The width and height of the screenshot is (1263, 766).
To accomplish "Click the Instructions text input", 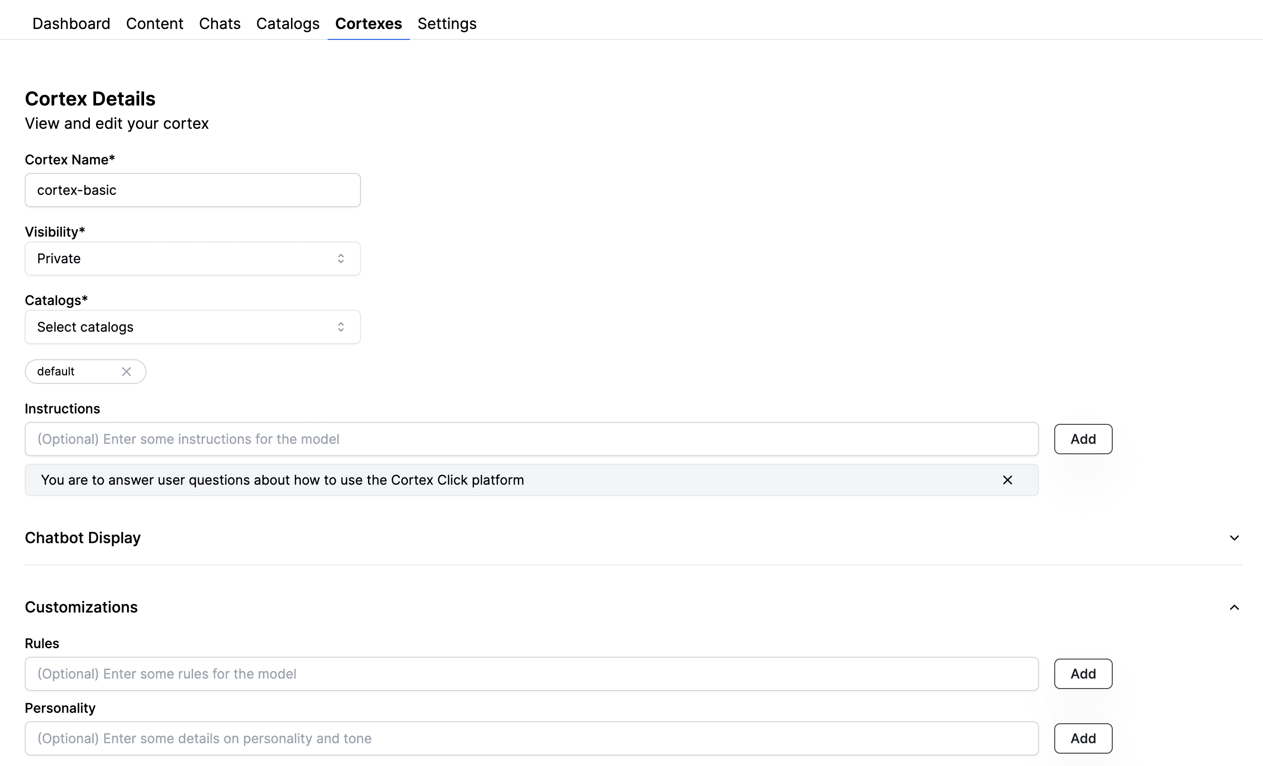I will [531, 439].
